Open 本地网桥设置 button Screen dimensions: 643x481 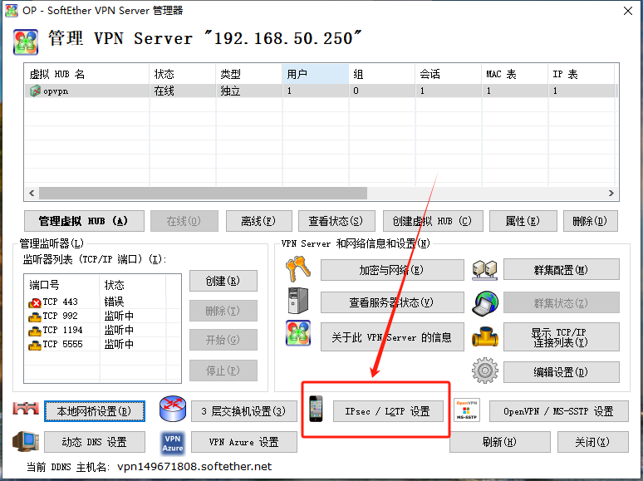(95, 411)
